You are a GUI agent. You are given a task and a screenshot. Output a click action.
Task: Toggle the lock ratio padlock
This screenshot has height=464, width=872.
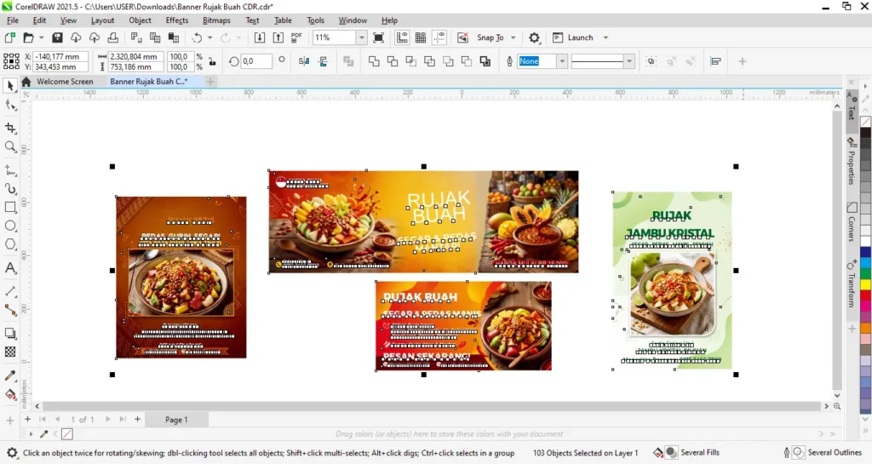pyautogui.click(x=212, y=61)
